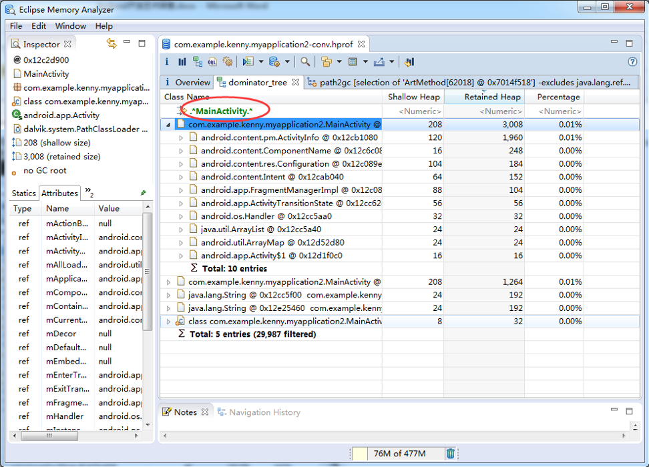Select the mDecor attribute row
Viewport: 649px width, 467px height.
75,334
